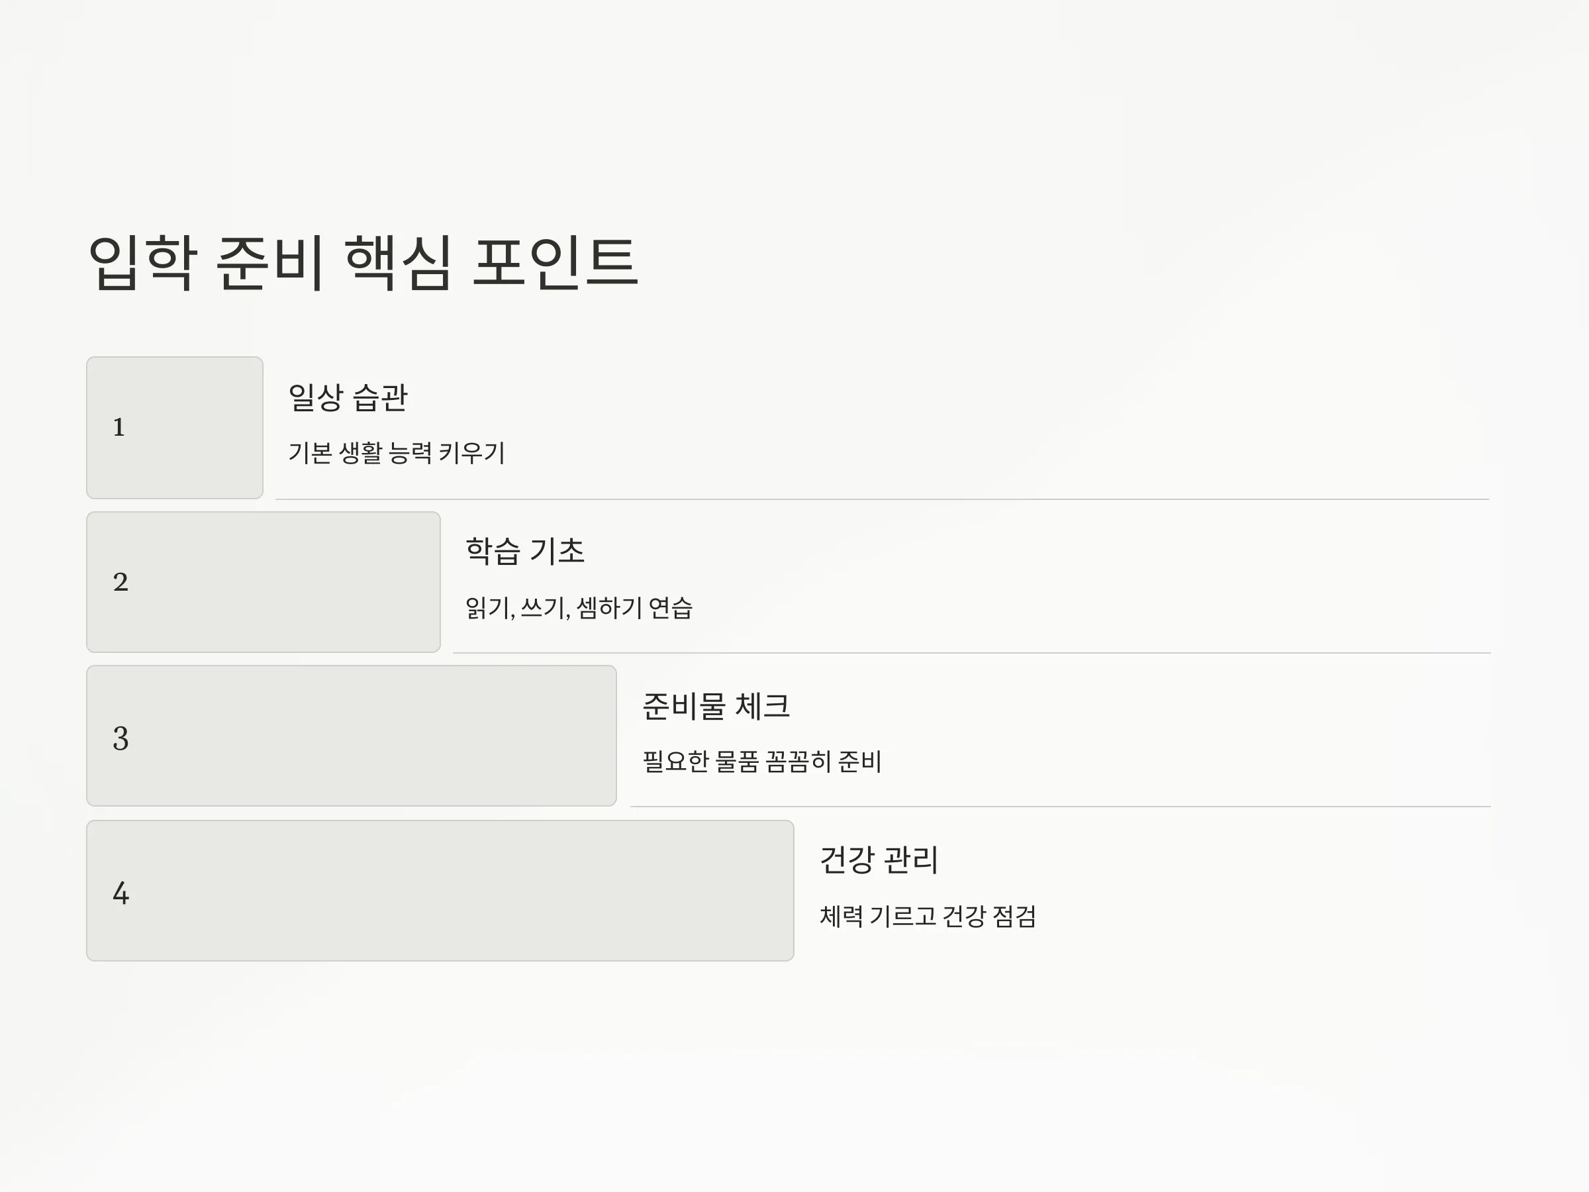Click the number 4 box

coord(440,890)
